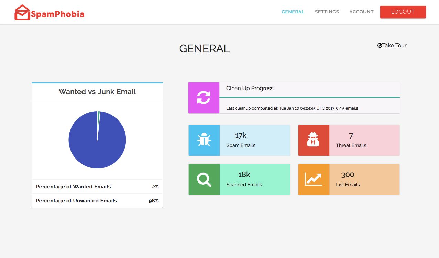Click the cleanup refresh icon on magenta tile
Screen dimensions: 439x258
coord(204,97)
